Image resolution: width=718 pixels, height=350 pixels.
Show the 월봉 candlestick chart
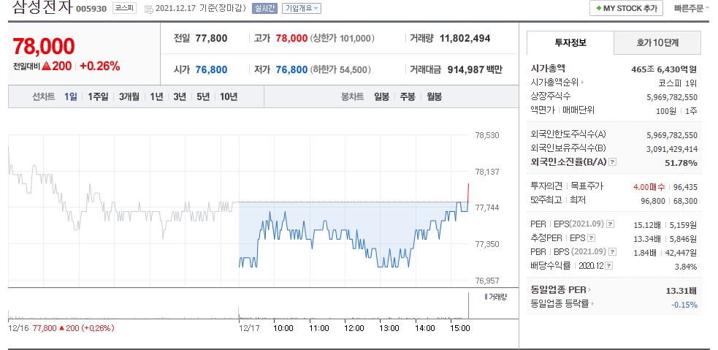[434, 96]
